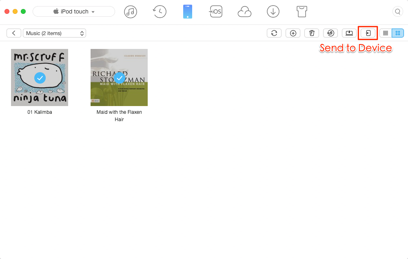Go back with the left arrow button
408x259 pixels.
[x=14, y=33]
